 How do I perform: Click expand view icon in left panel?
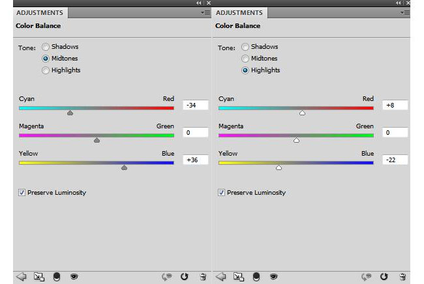39,277
